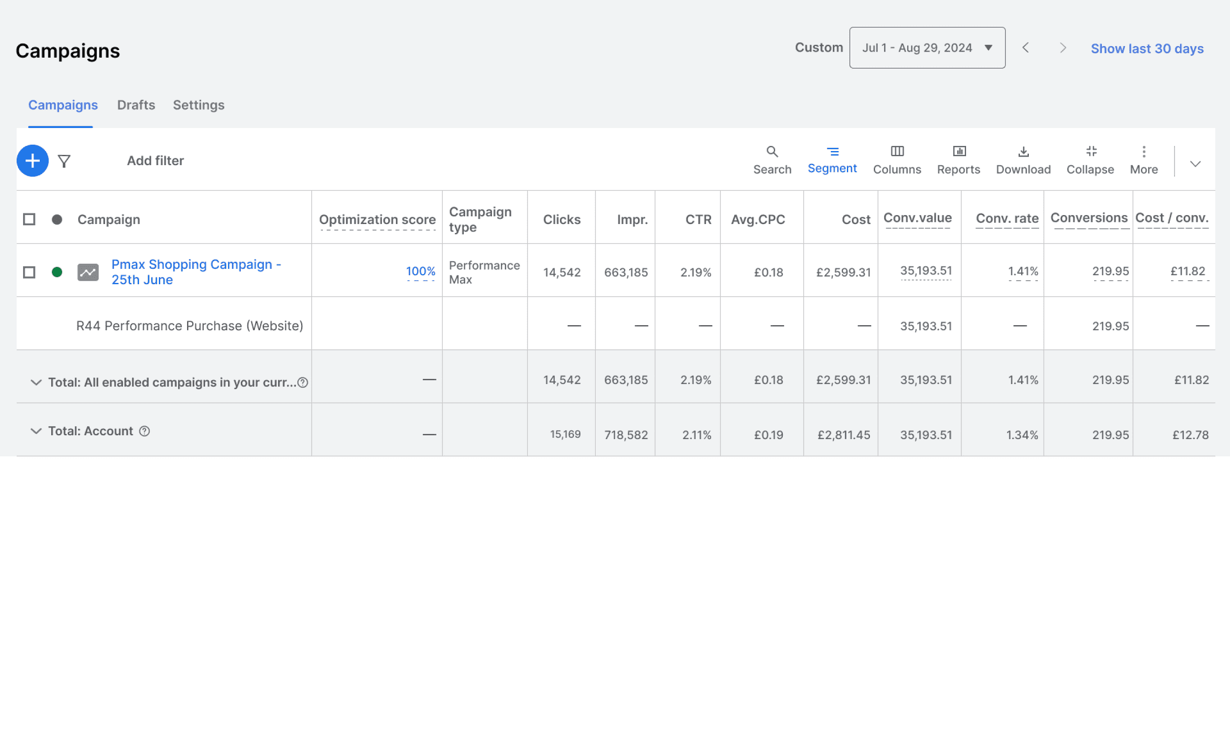Open the Reports toolbar item
The width and height of the screenshot is (1230, 754).
tap(958, 160)
